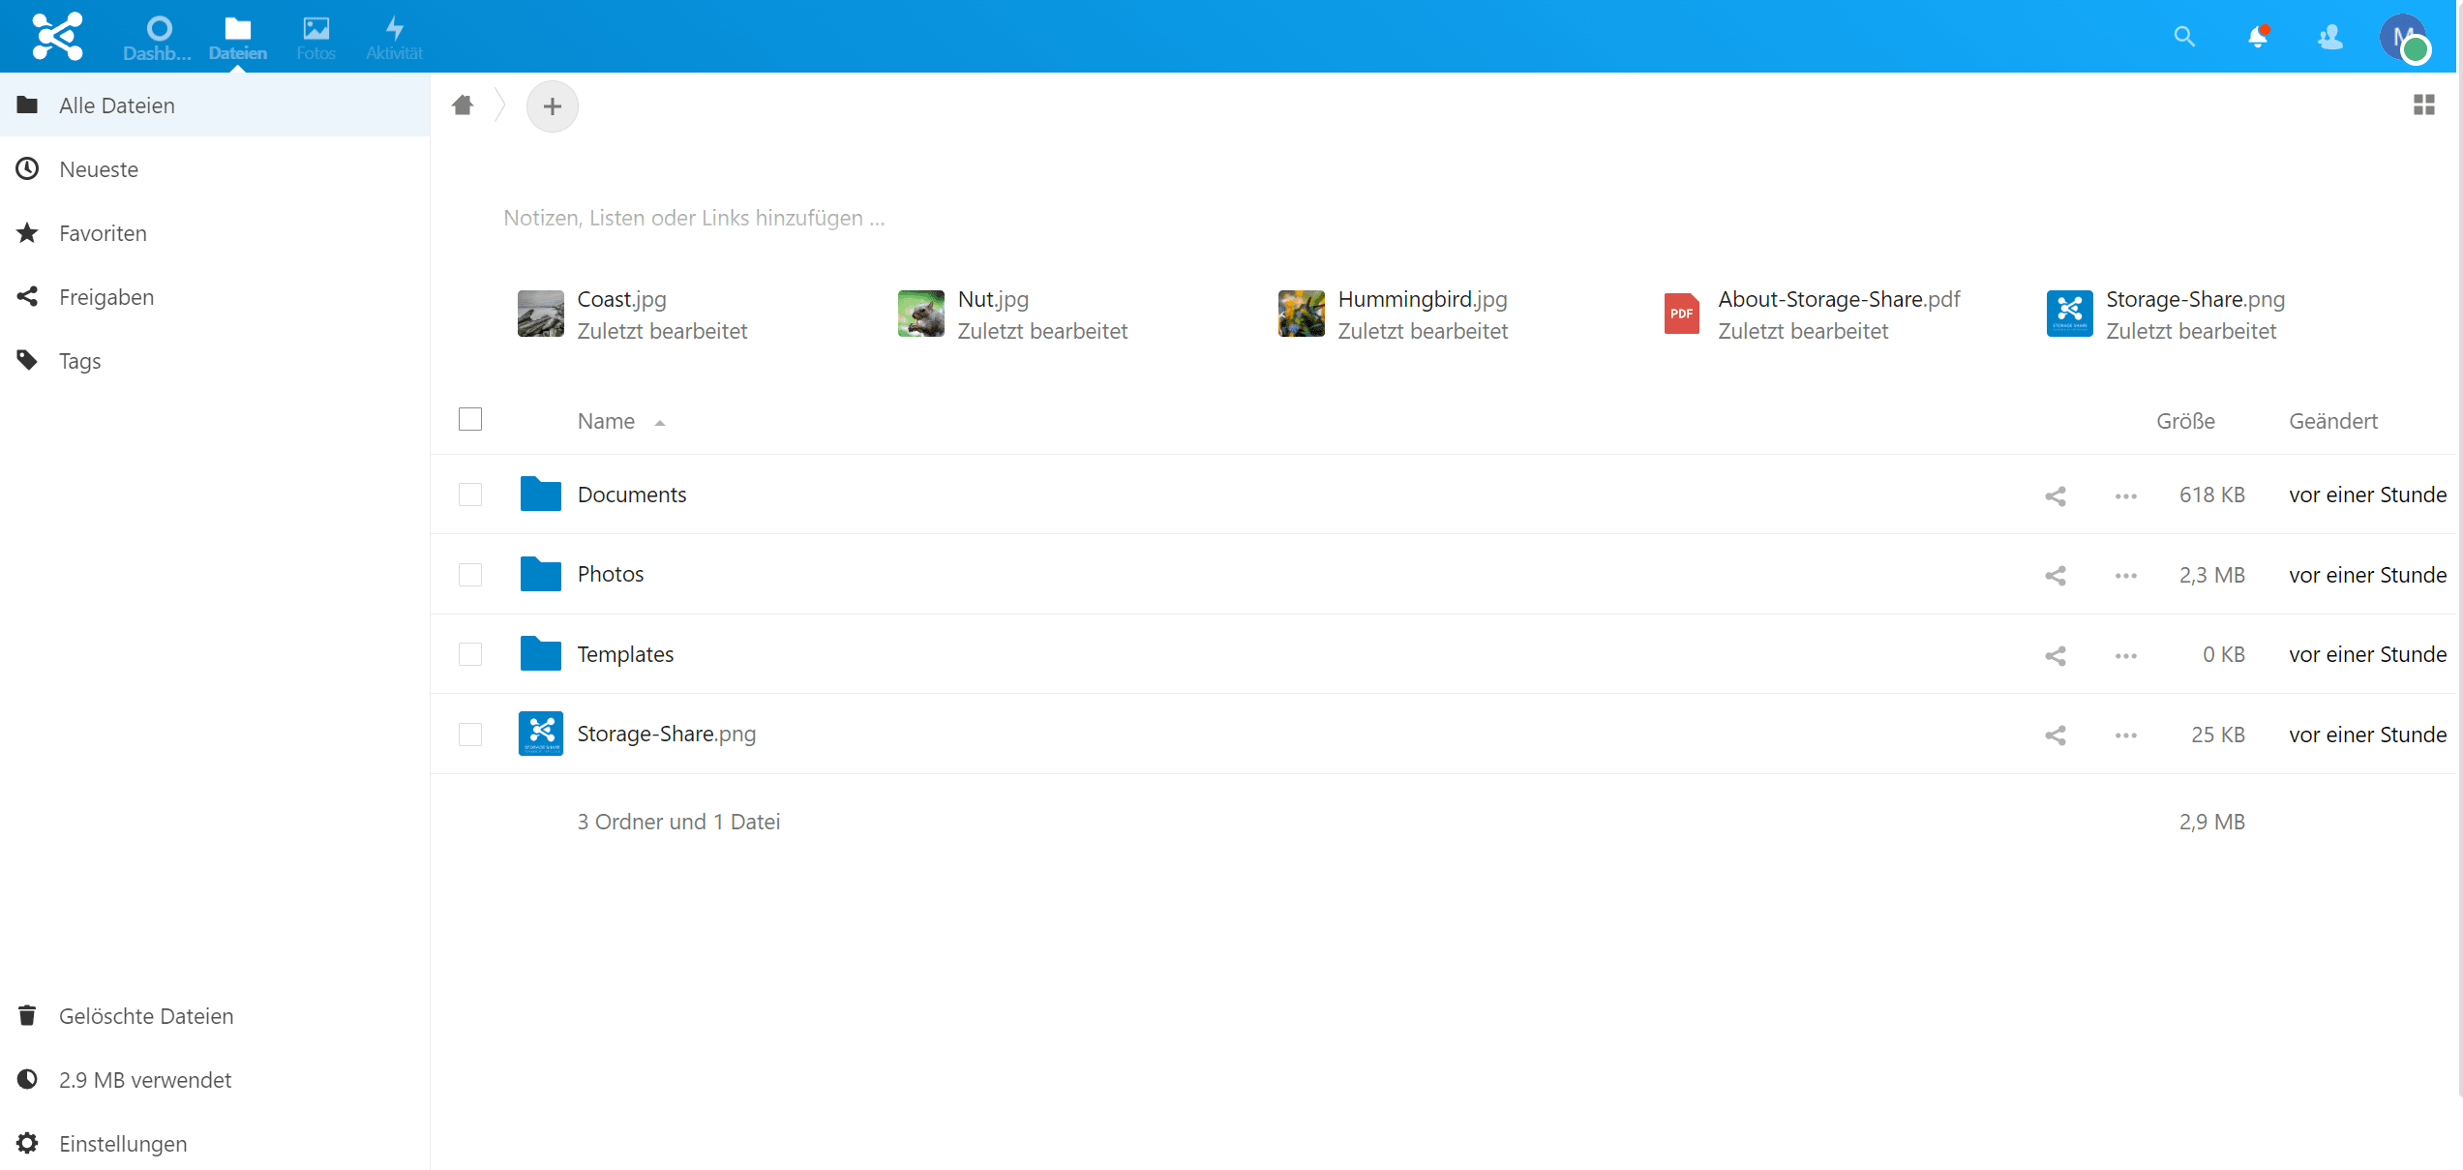Expand the new file plus menu

point(552,105)
